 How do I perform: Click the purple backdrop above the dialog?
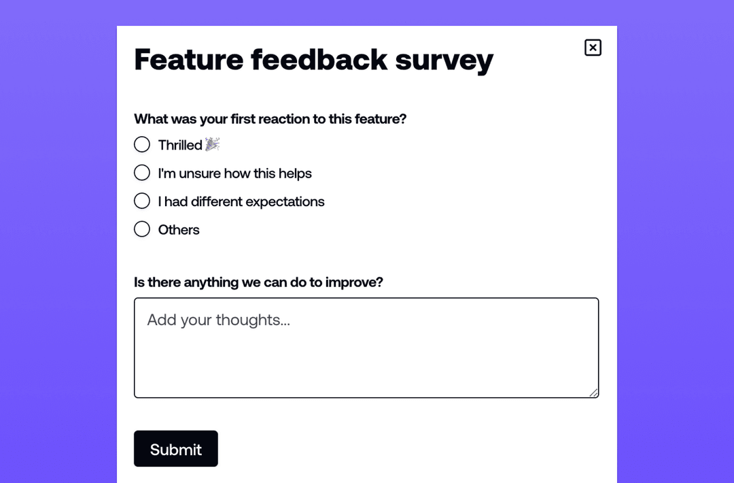pos(367,12)
